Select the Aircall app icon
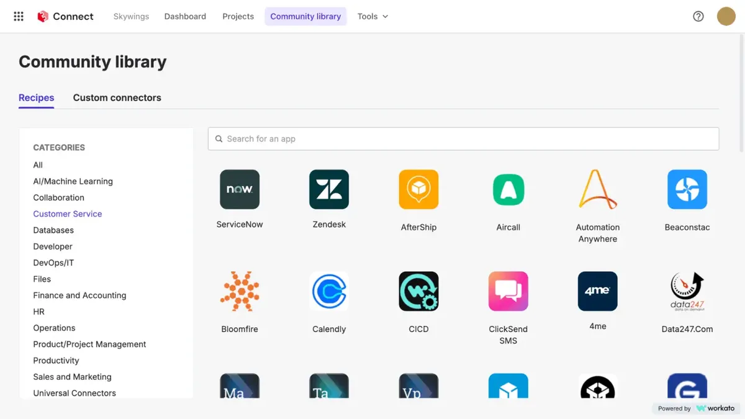 pos(508,189)
